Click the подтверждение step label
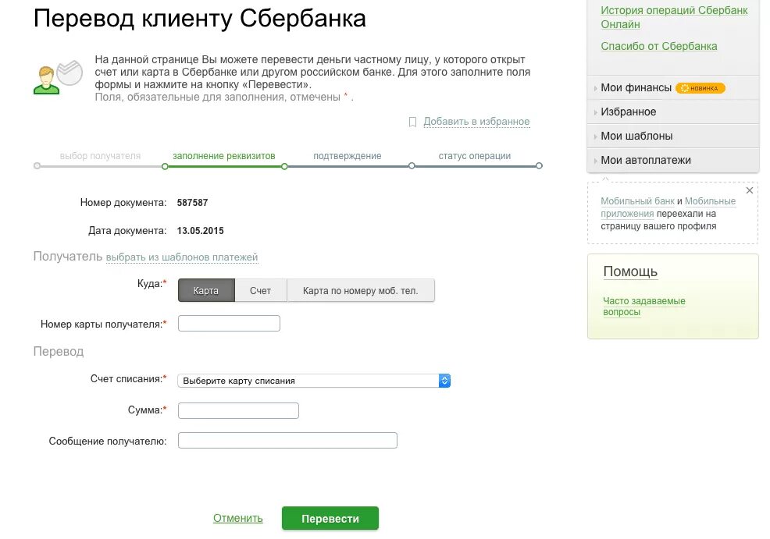The height and width of the screenshot is (539, 770). point(348,156)
